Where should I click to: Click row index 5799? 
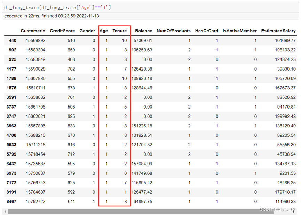tap(11, 154)
